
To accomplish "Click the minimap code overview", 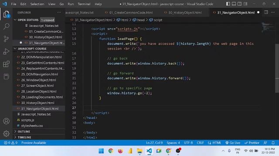I will 269,27.
